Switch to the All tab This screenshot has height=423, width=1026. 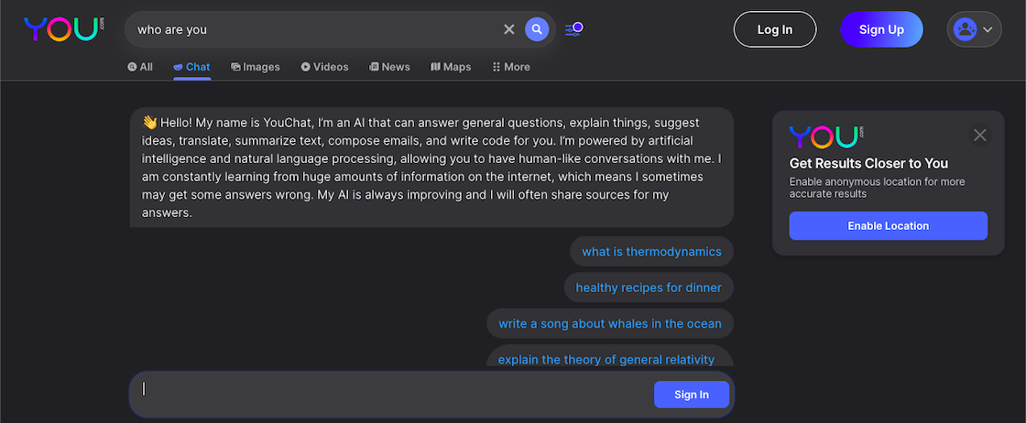(140, 67)
